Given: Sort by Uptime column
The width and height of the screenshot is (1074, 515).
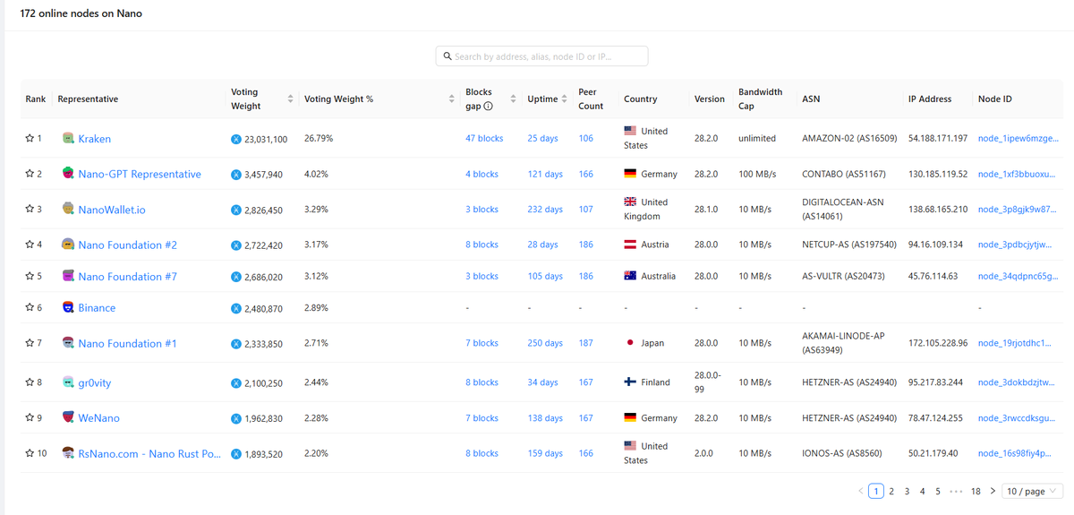Looking at the screenshot, I should point(564,99).
